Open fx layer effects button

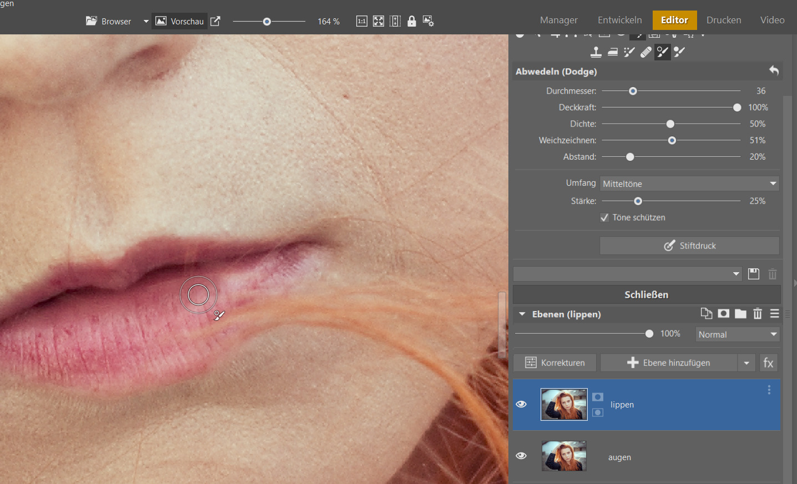coord(769,363)
